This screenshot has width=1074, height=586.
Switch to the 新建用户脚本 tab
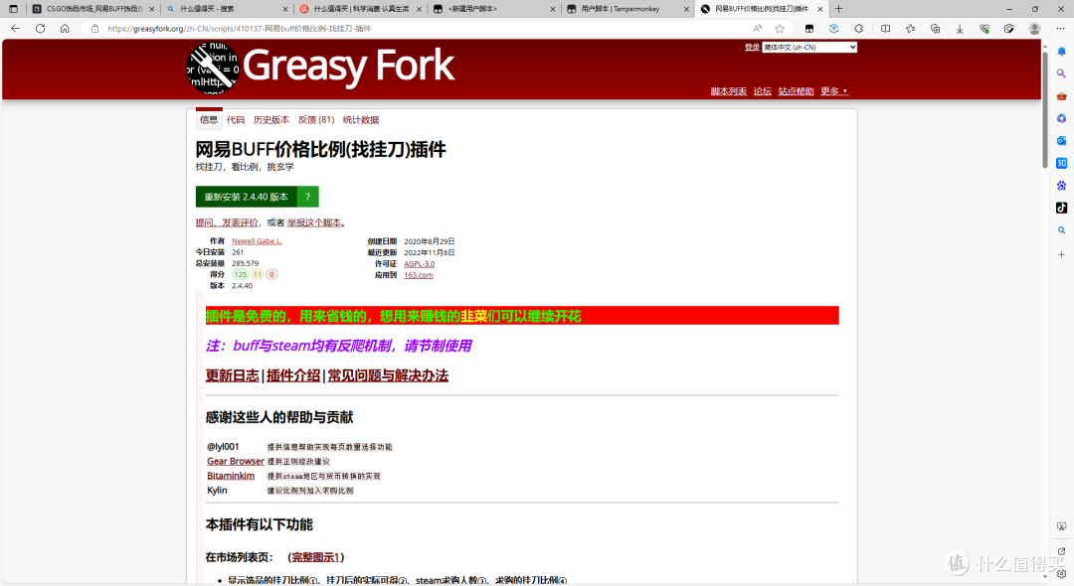(493, 9)
